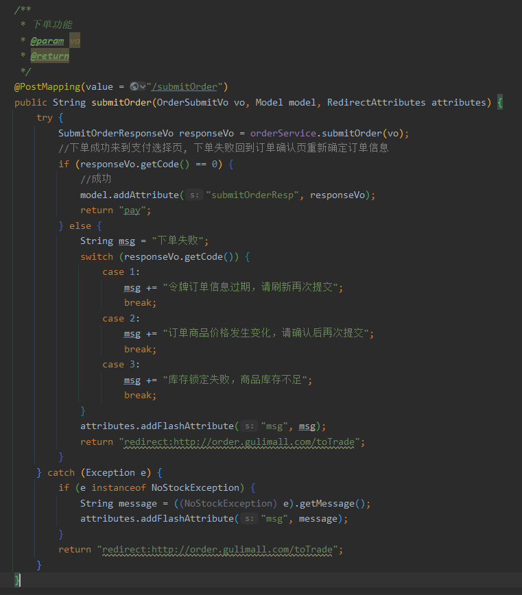The image size is (522, 595).
Task: Click the catch keyword
Action: (x=61, y=473)
